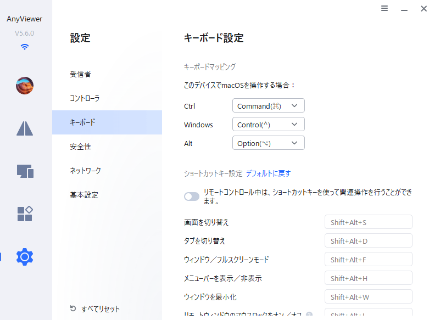Viewport: 429px width, 320px height.
Task: Close the AnyViewer window
Action: pyautogui.click(x=424, y=9)
